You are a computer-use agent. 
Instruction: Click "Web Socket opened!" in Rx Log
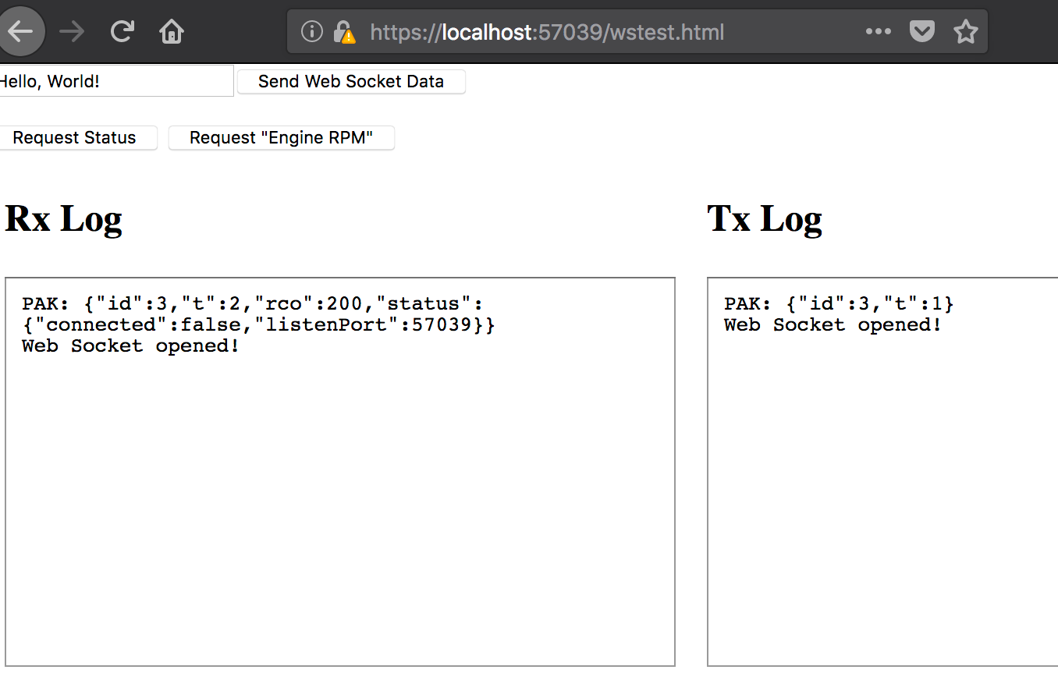pyautogui.click(x=131, y=345)
